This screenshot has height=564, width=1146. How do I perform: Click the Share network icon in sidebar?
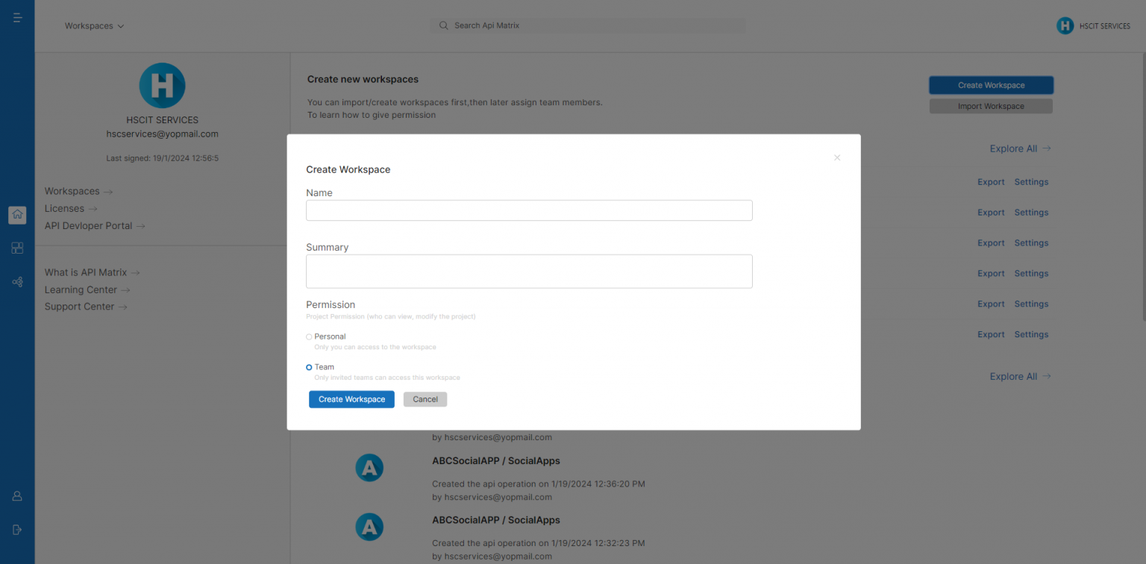coord(17,282)
